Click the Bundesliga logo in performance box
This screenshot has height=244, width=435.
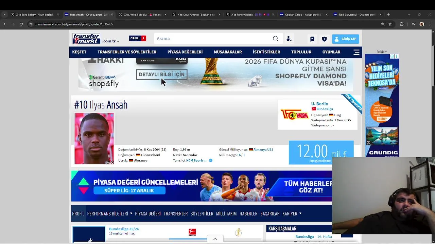[x=192, y=232]
